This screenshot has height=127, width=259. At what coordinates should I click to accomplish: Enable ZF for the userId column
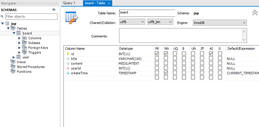[x=202, y=68]
